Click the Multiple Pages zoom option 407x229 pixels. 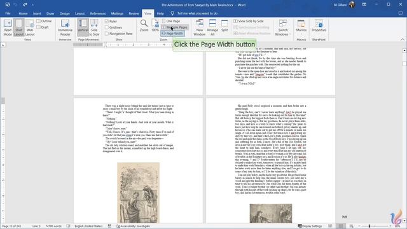tap(174, 27)
